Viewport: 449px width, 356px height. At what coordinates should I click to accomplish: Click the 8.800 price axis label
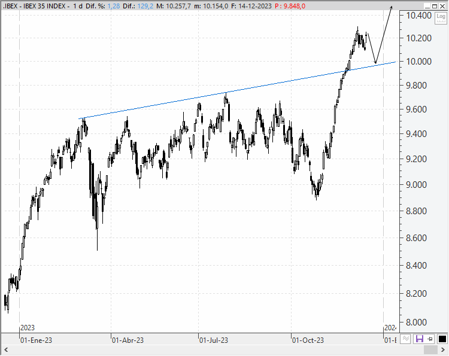[x=416, y=211]
